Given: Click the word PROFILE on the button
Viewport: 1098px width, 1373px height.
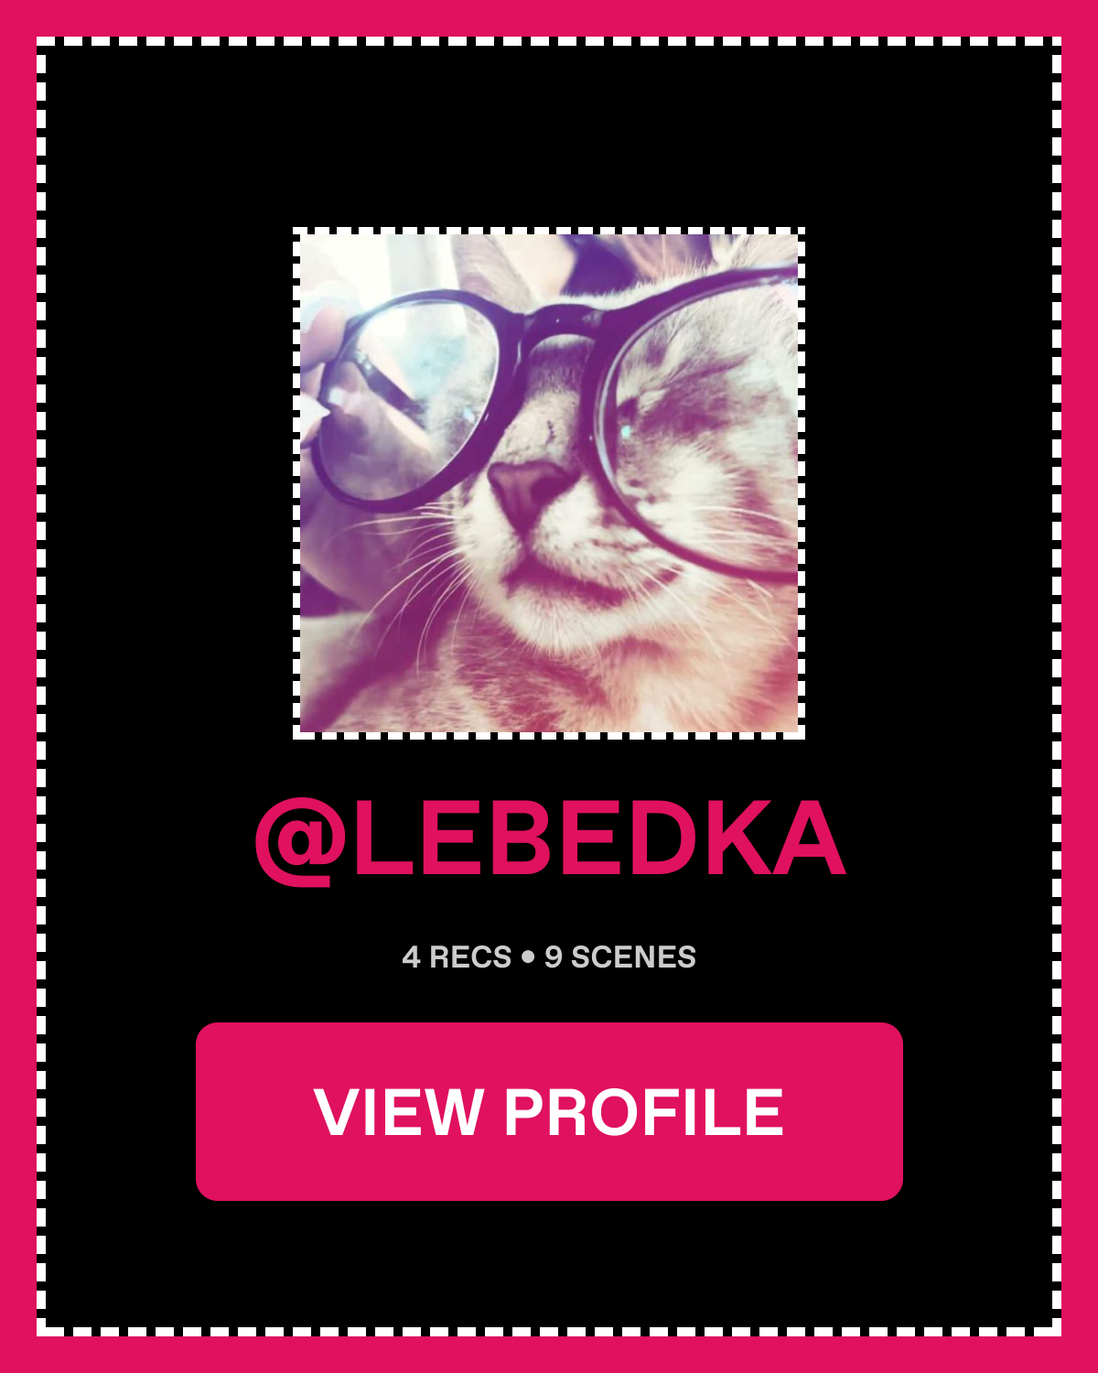Looking at the screenshot, I should pyautogui.click(x=644, y=1112).
